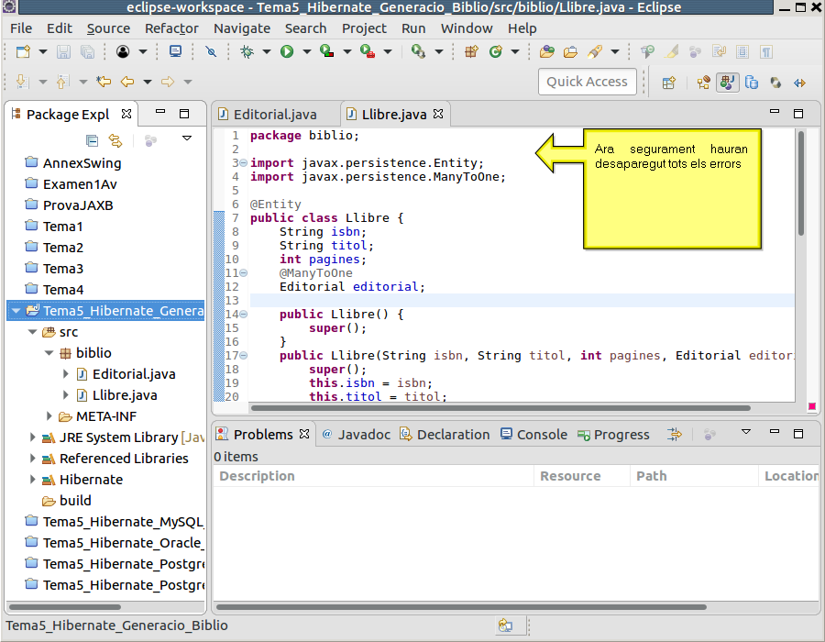This screenshot has width=825, height=642.
Task: Toggle Show Whitespace Characters icon
Action: (766, 51)
